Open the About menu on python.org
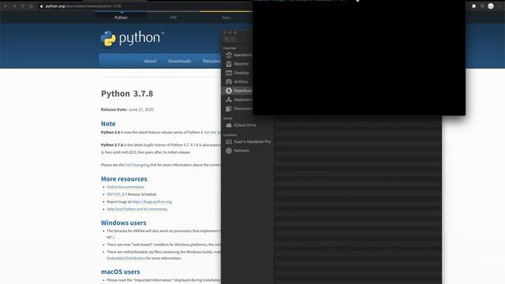Image resolution: width=505 pixels, height=284 pixels. click(x=150, y=61)
